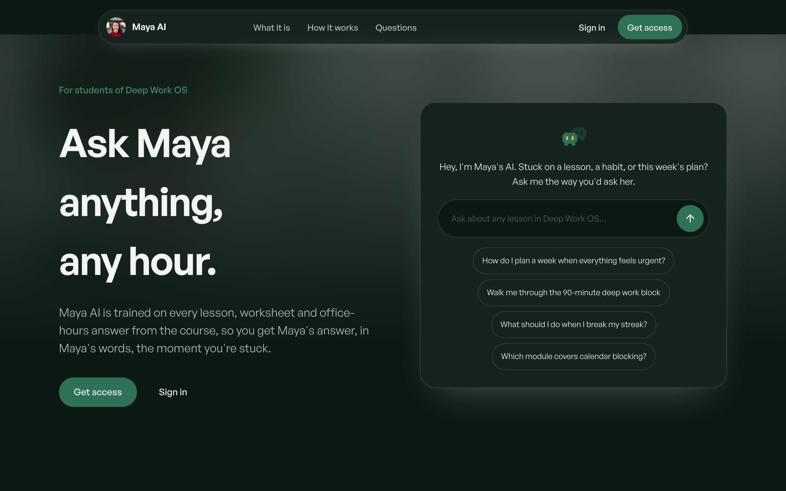Go to 'How it works' section

[x=333, y=28]
